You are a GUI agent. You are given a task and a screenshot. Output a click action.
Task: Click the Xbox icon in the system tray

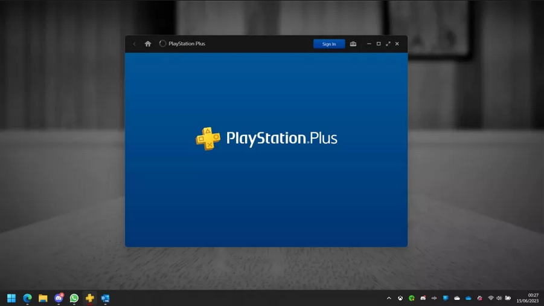point(400,298)
